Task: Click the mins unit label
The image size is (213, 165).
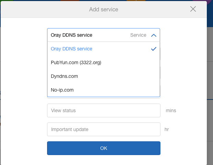Action: [171, 110]
